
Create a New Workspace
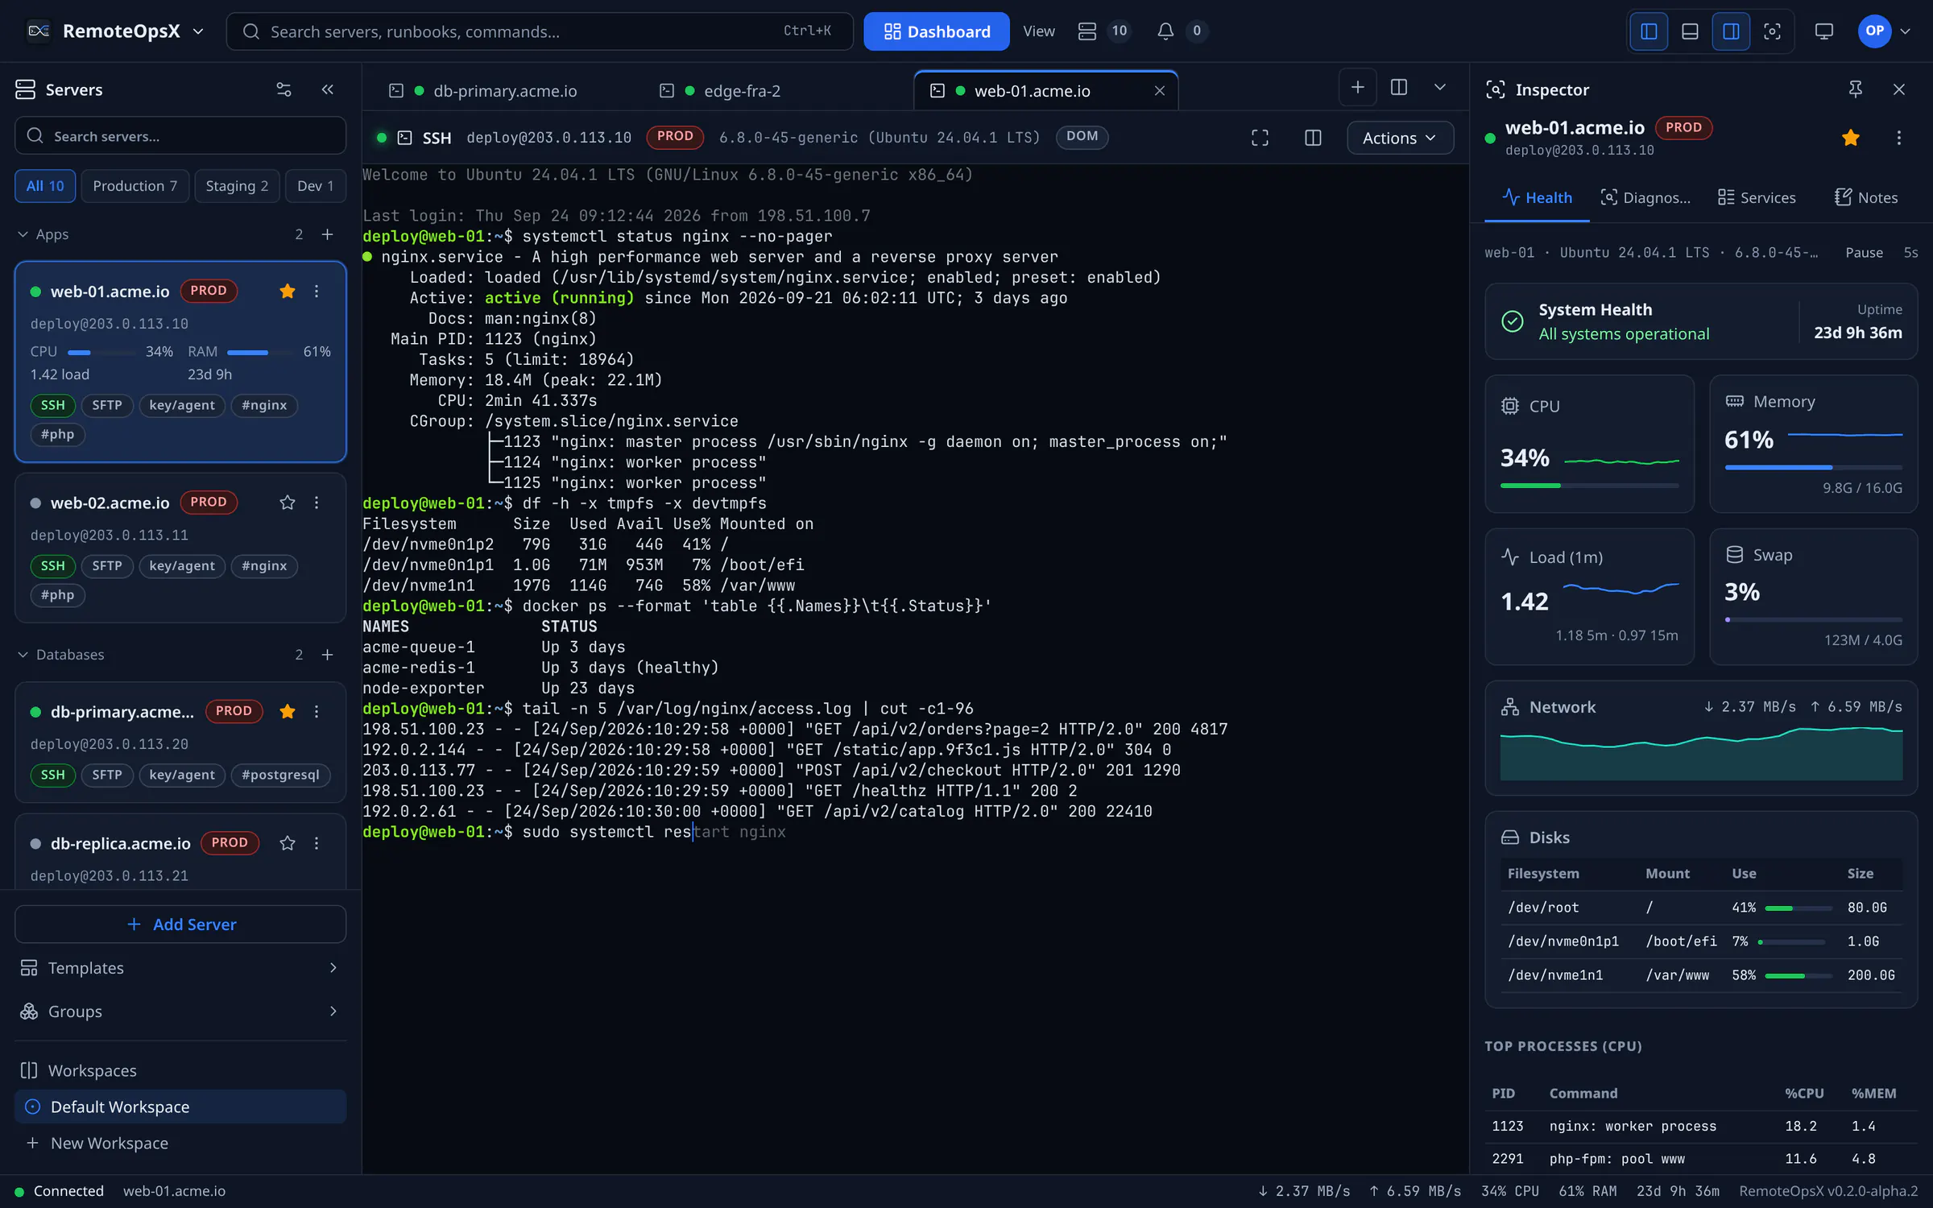point(180,1144)
